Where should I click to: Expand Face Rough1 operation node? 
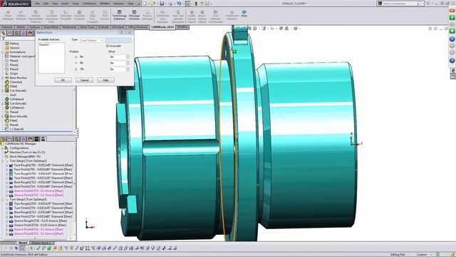tap(7, 165)
